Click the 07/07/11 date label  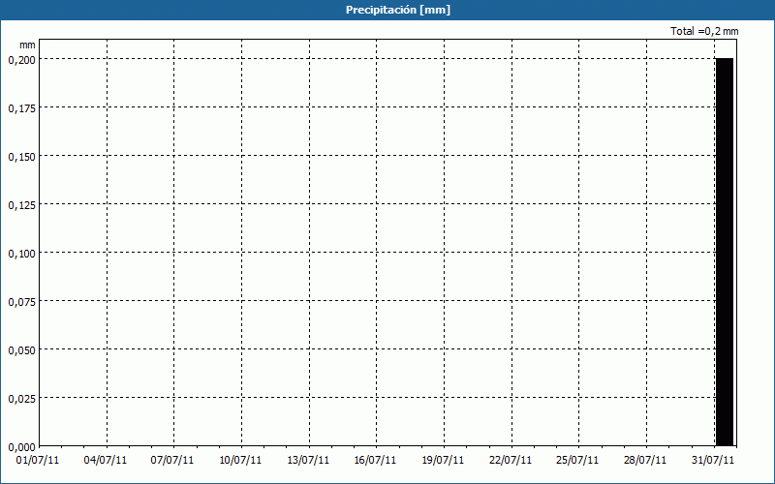tap(172, 460)
